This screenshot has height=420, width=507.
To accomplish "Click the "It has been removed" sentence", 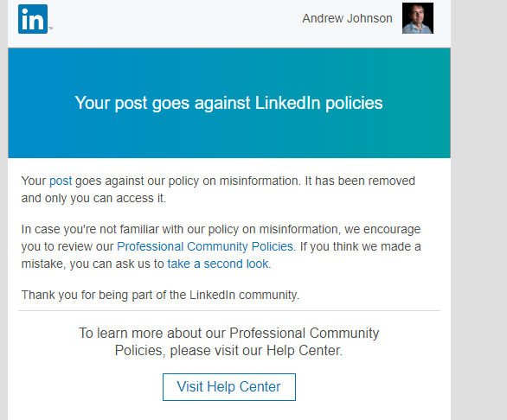I will coord(360,181).
